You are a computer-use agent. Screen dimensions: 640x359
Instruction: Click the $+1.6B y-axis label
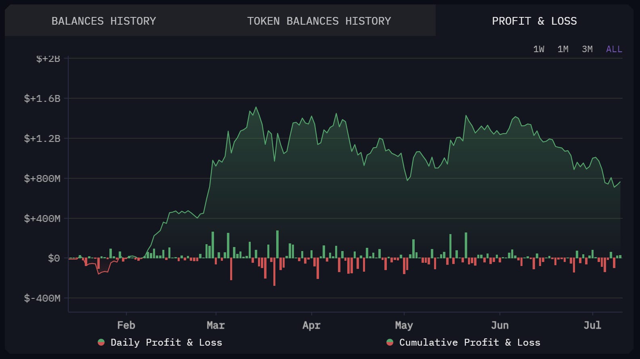(42, 98)
